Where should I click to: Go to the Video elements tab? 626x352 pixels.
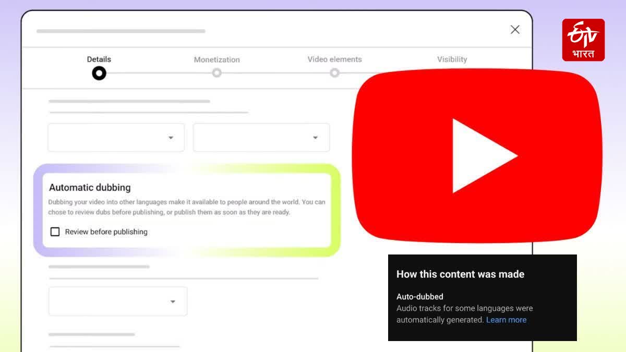pos(334,59)
